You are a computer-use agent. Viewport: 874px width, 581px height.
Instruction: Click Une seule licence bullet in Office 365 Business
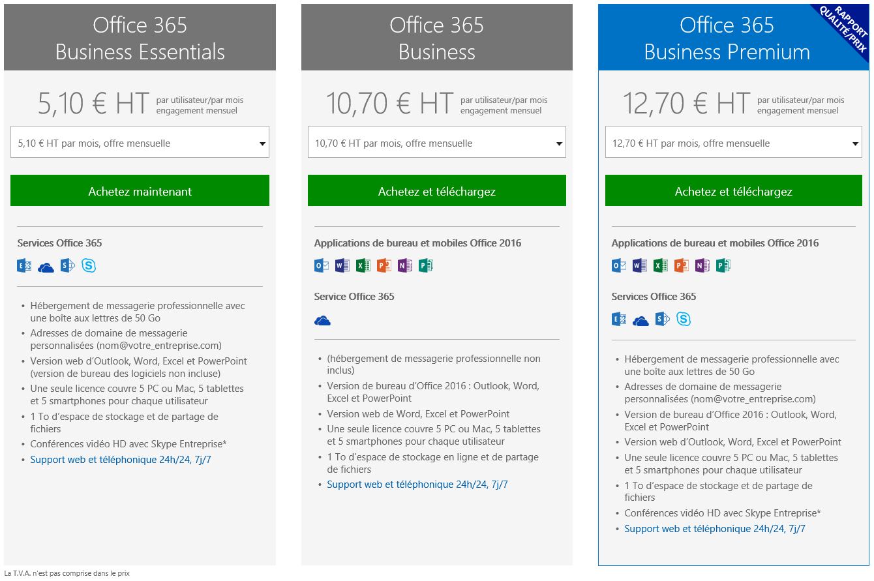[x=434, y=435]
